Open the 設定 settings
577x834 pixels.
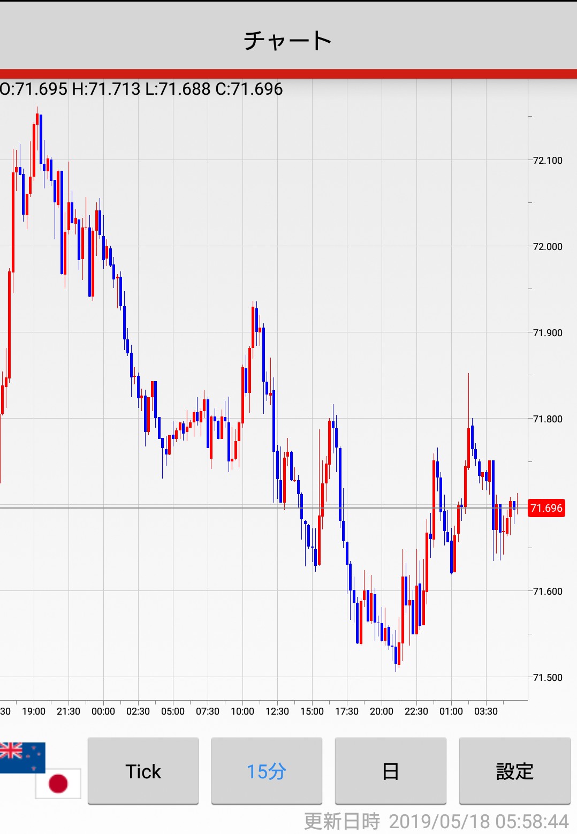(x=514, y=771)
